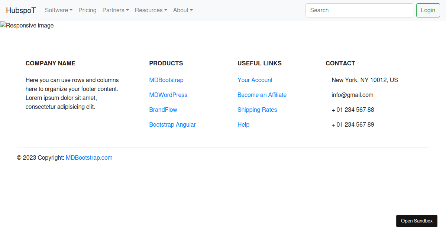Click the HubspoT brand logo
This screenshot has height=234, width=446.
tap(21, 10)
